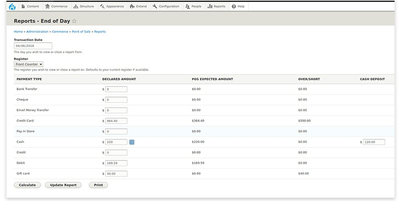Click the Credit row's declared amount field
Viewport: 407px width, 201px height.
pyautogui.click(x=116, y=153)
